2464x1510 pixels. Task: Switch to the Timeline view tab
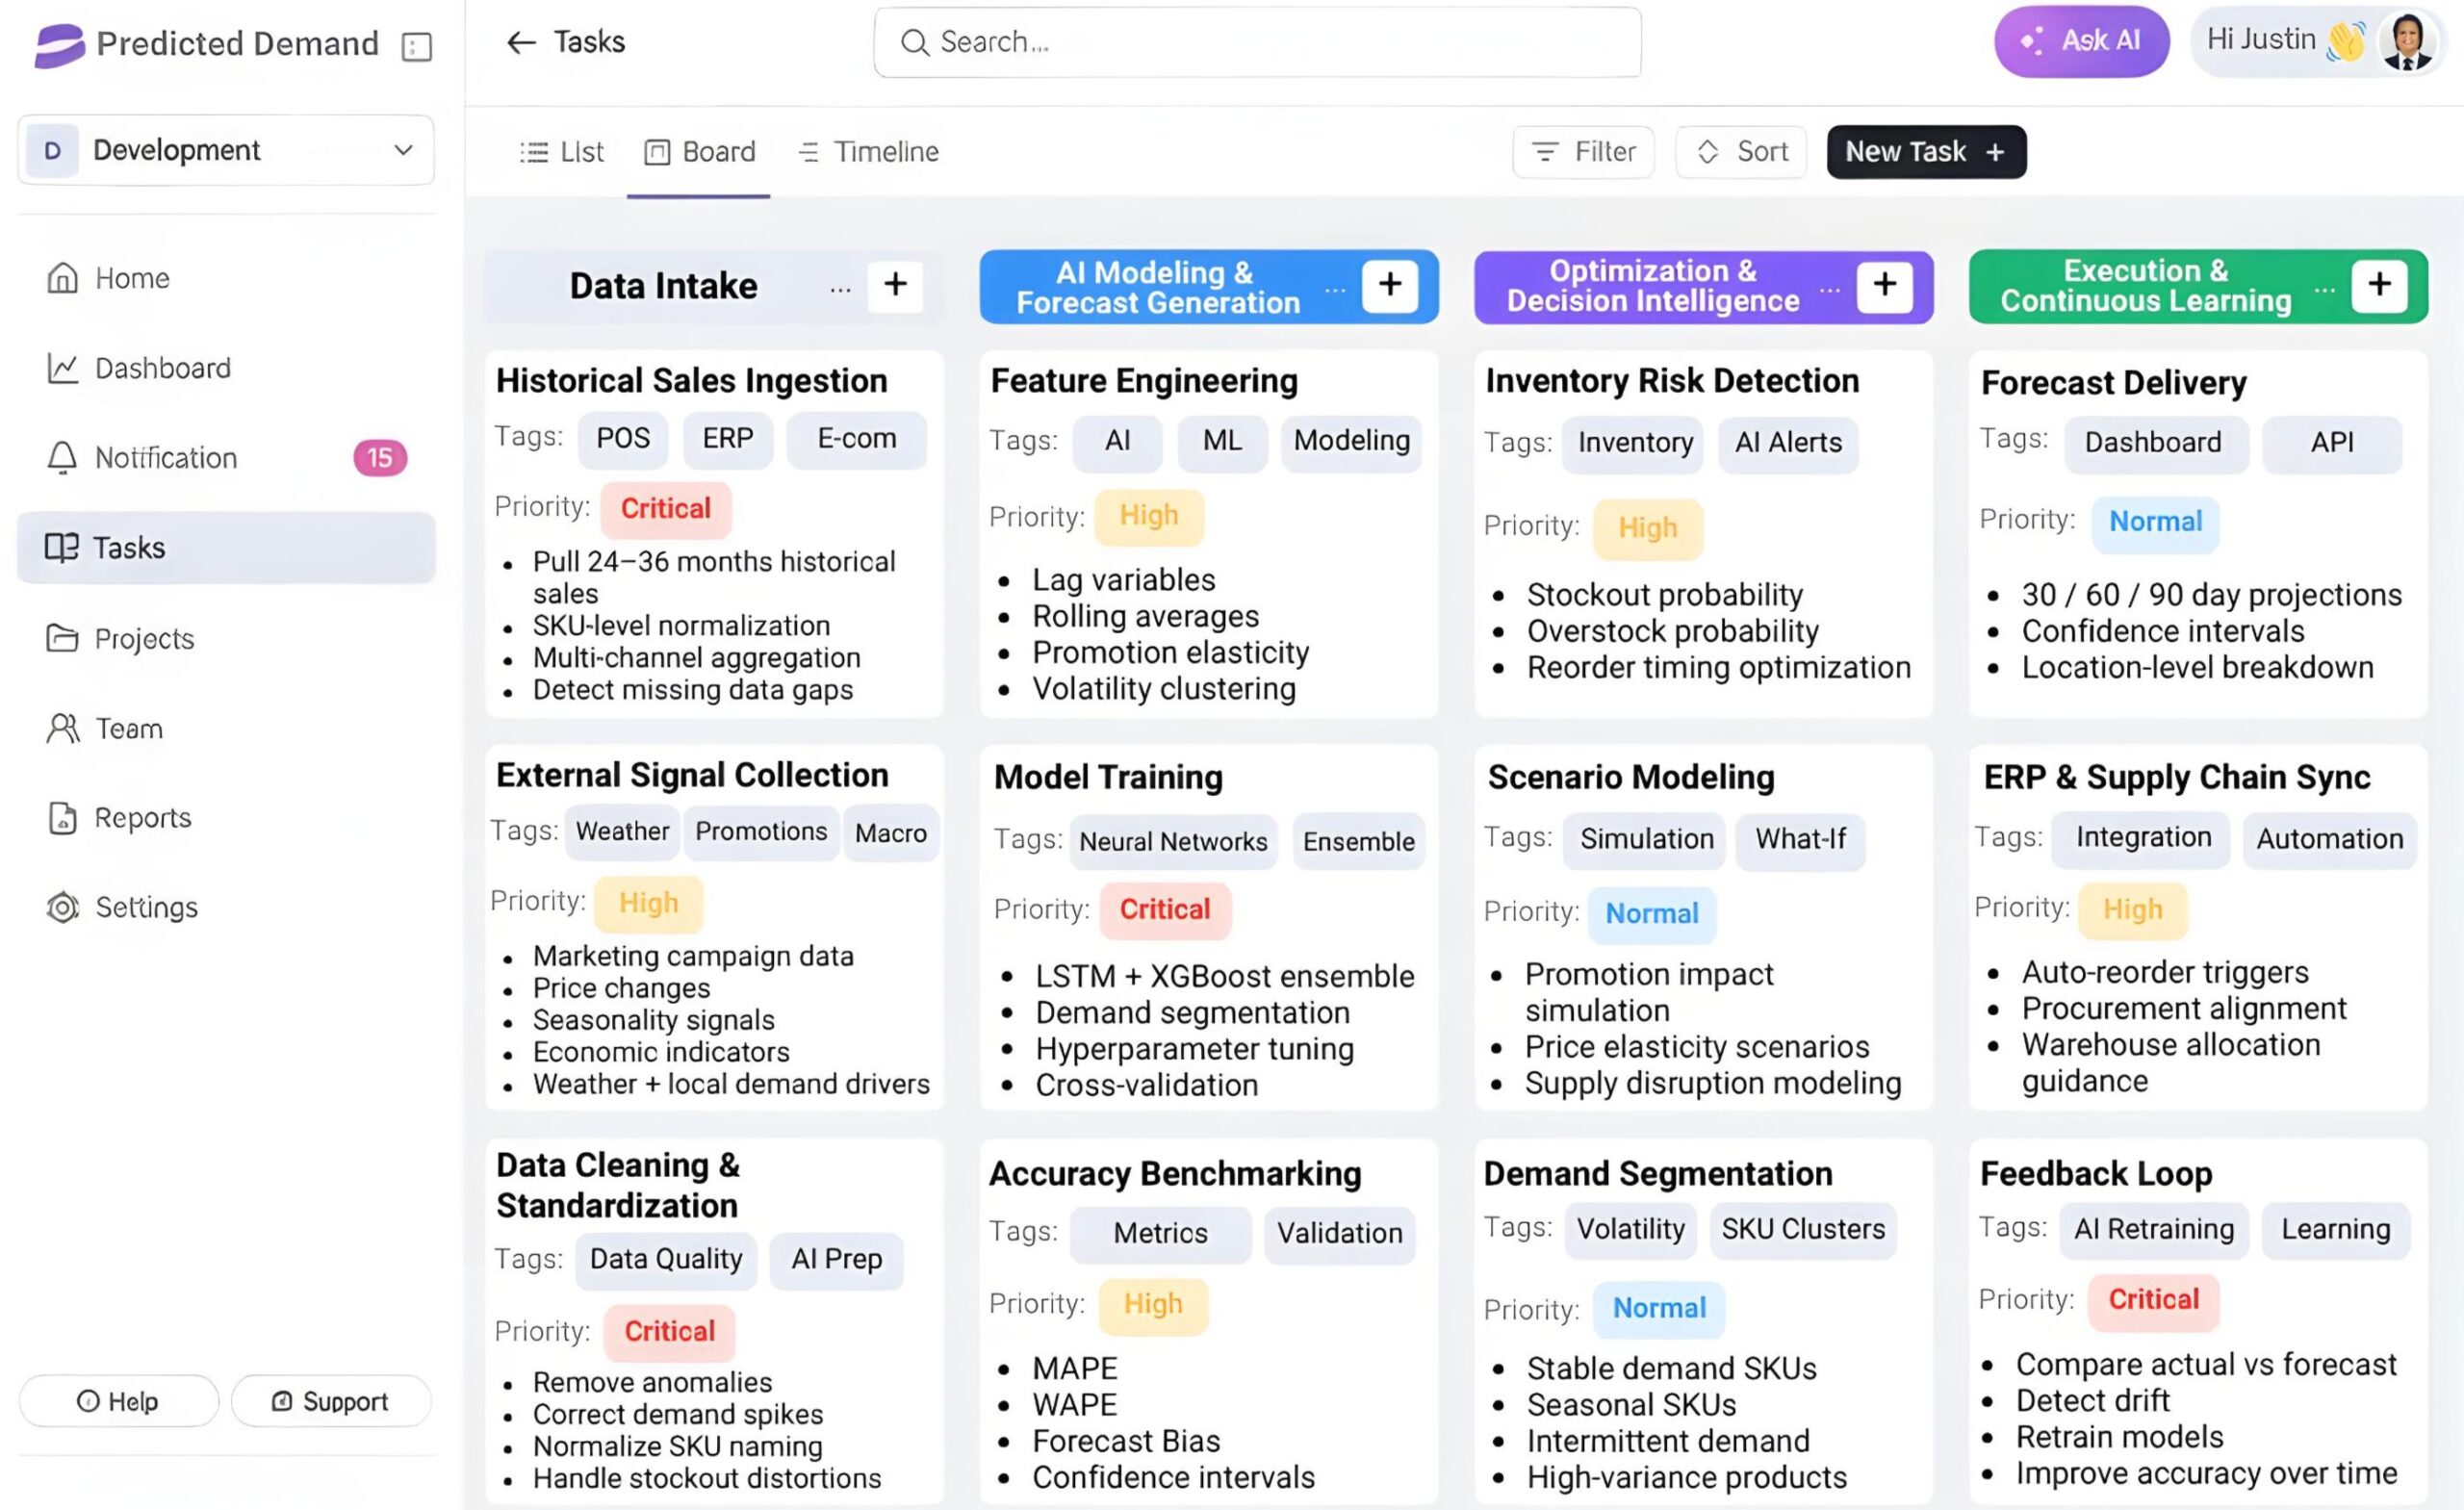(868, 152)
